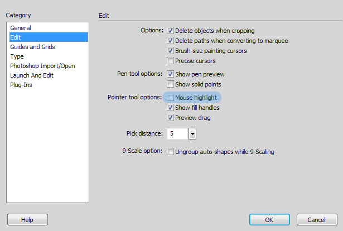
Task: Enable Show solid points
Action: tap(170, 84)
